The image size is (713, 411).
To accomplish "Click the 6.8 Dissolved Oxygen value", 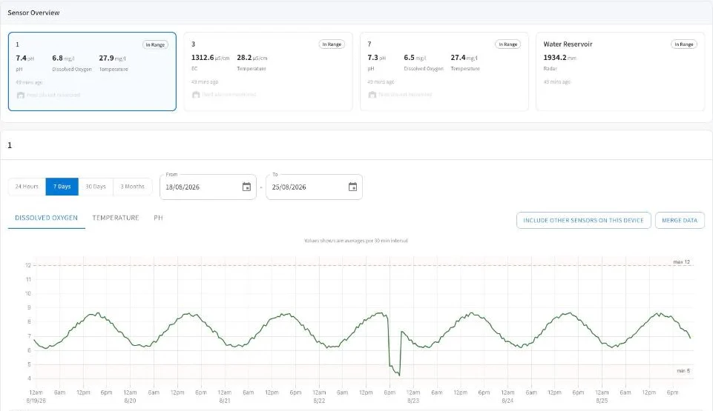I will [x=63, y=58].
